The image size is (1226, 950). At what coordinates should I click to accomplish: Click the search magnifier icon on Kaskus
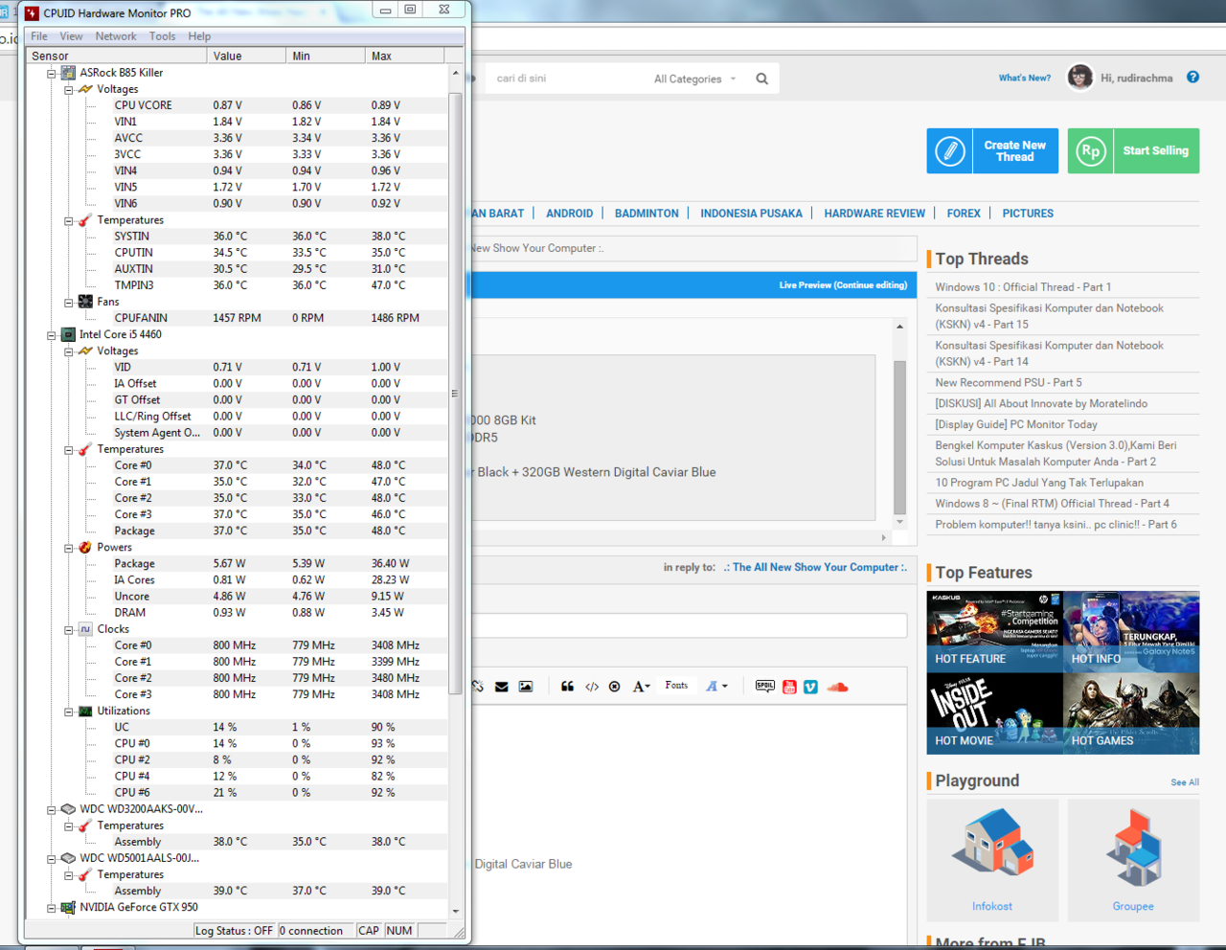pyautogui.click(x=762, y=79)
